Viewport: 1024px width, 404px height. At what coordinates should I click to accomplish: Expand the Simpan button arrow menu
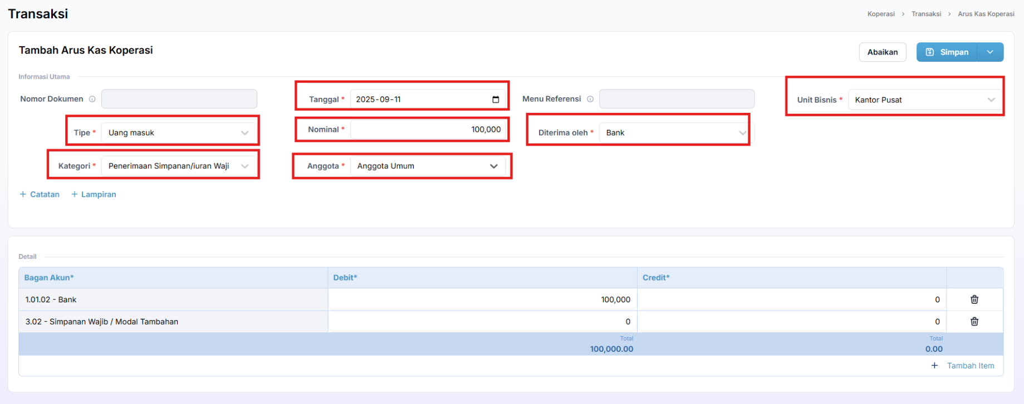click(990, 52)
